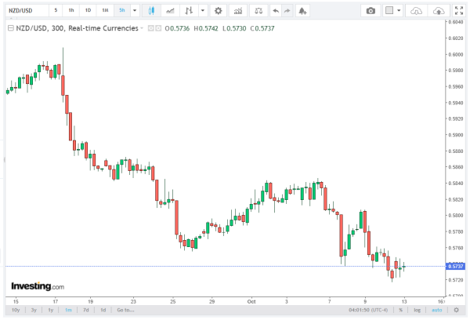The height and width of the screenshot is (320, 470).
Task: Toggle log scale at bottom right
Action: pyautogui.click(x=417, y=310)
